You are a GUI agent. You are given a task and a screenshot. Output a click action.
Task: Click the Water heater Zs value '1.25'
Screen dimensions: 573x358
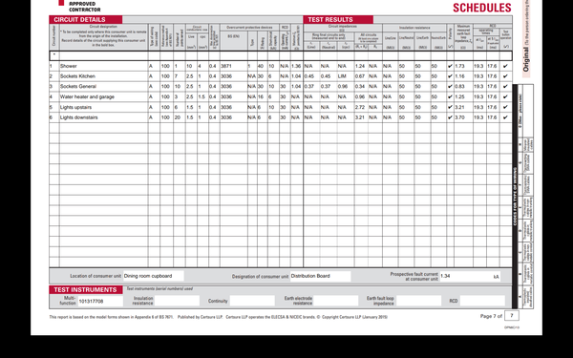coord(459,96)
